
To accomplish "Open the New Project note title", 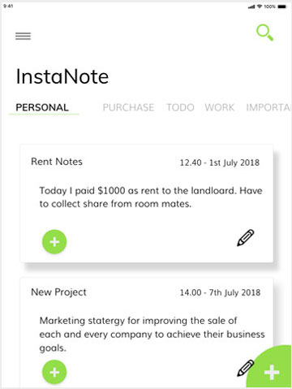I will pyautogui.click(x=58, y=292).
